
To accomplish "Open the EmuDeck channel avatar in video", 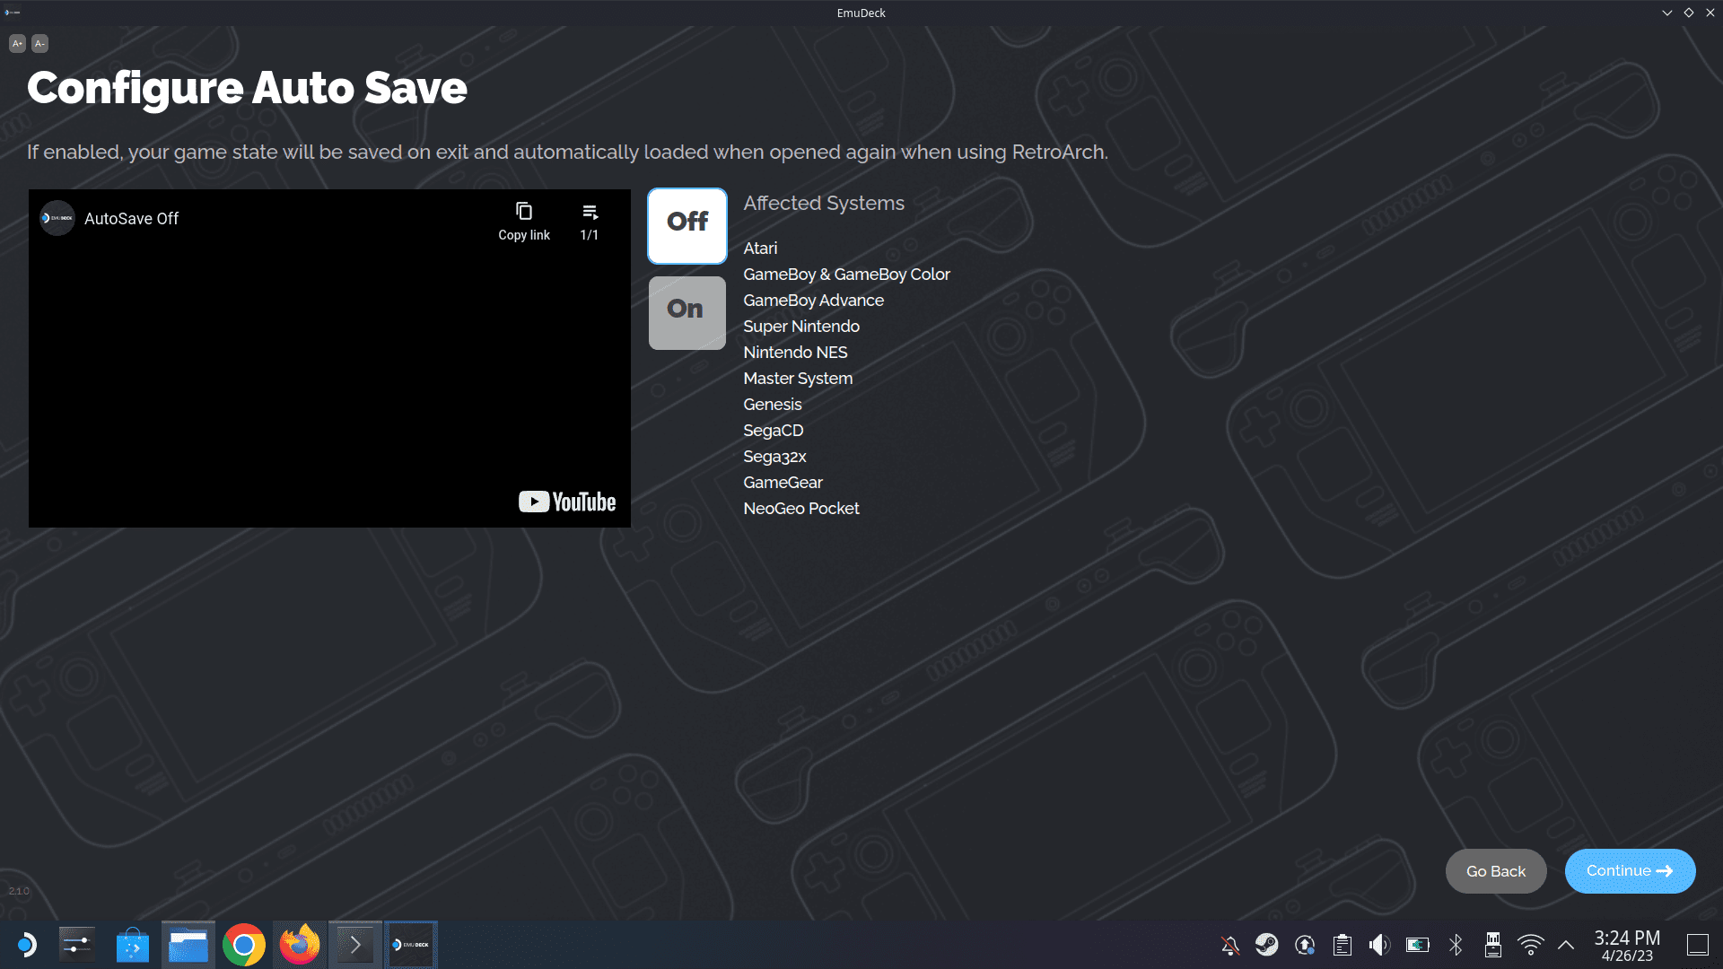I will click(57, 218).
